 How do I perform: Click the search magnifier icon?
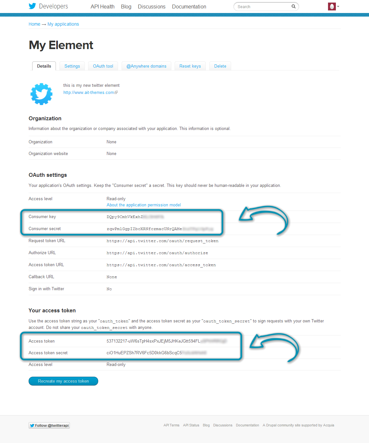pos(293,7)
